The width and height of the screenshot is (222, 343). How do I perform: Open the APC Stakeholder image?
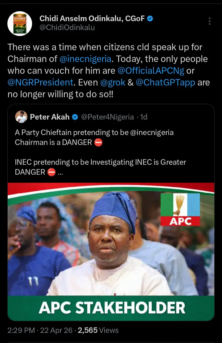click(x=111, y=251)
